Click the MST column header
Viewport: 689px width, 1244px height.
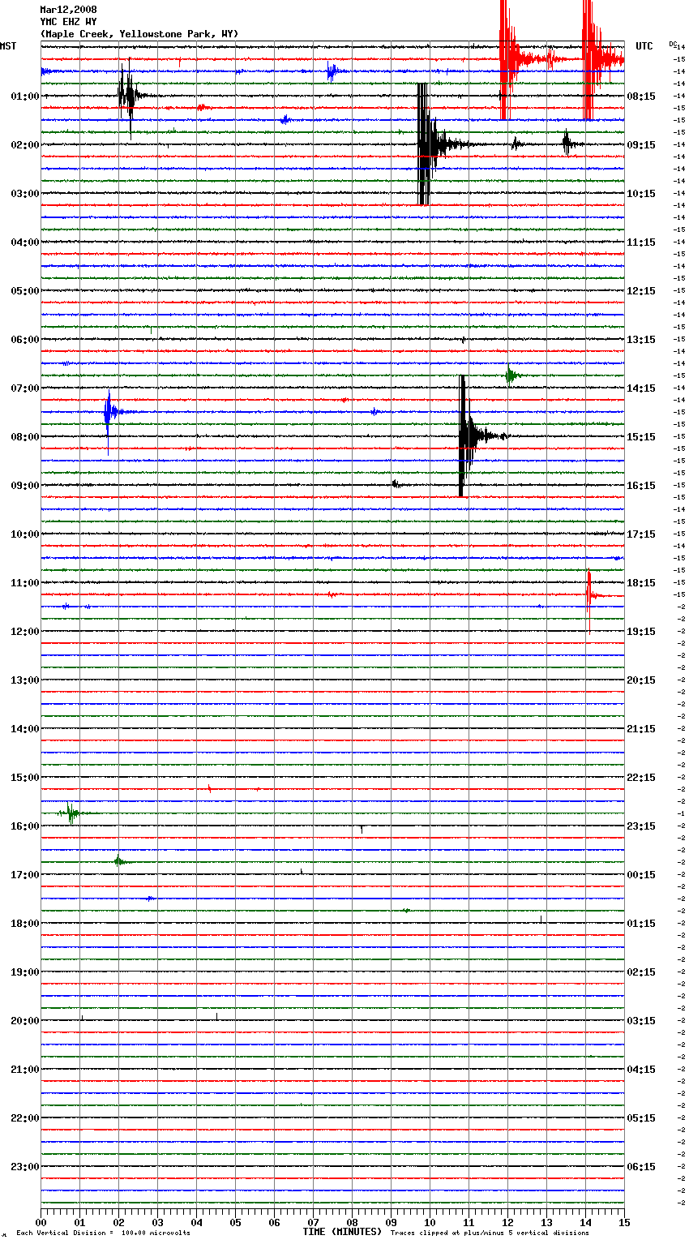tap(8, 46)
